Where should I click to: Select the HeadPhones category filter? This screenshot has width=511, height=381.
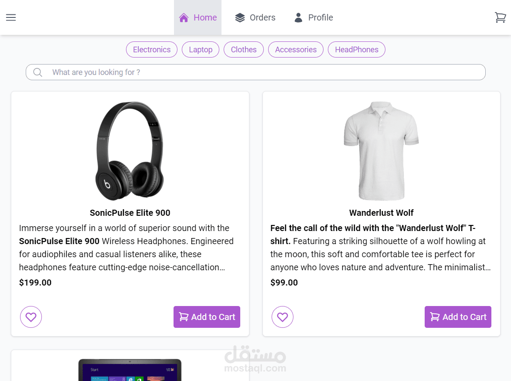[357, 49]
